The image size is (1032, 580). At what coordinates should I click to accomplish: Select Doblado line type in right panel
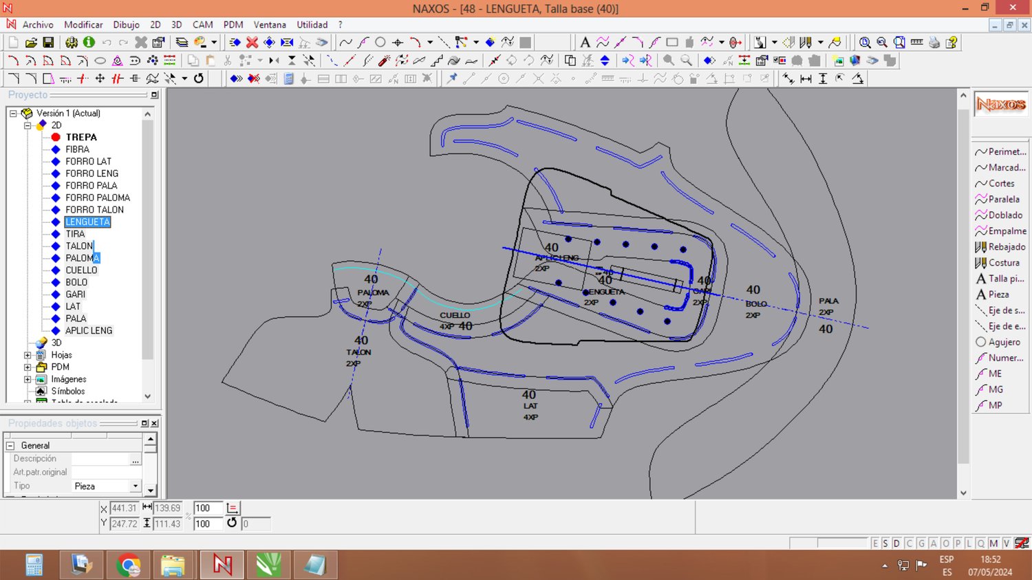(998, 215)
